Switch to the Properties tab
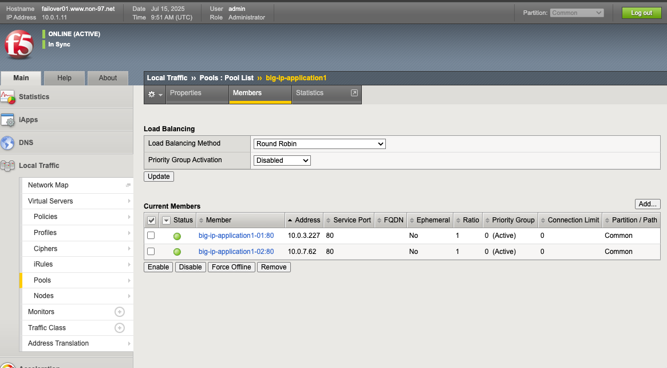 (x=197, y=93)
